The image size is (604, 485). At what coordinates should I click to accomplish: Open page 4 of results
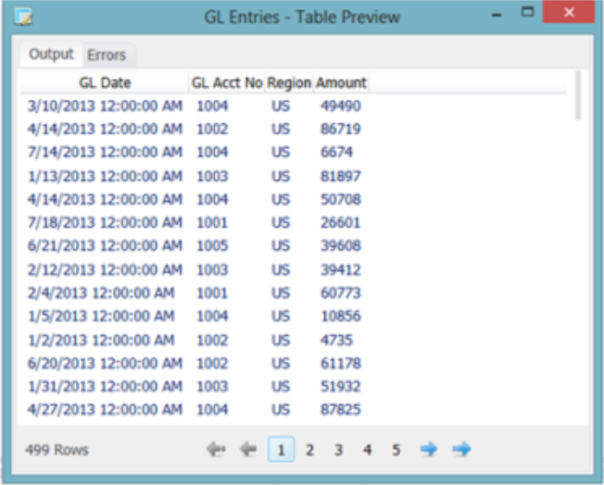(368, 450)
